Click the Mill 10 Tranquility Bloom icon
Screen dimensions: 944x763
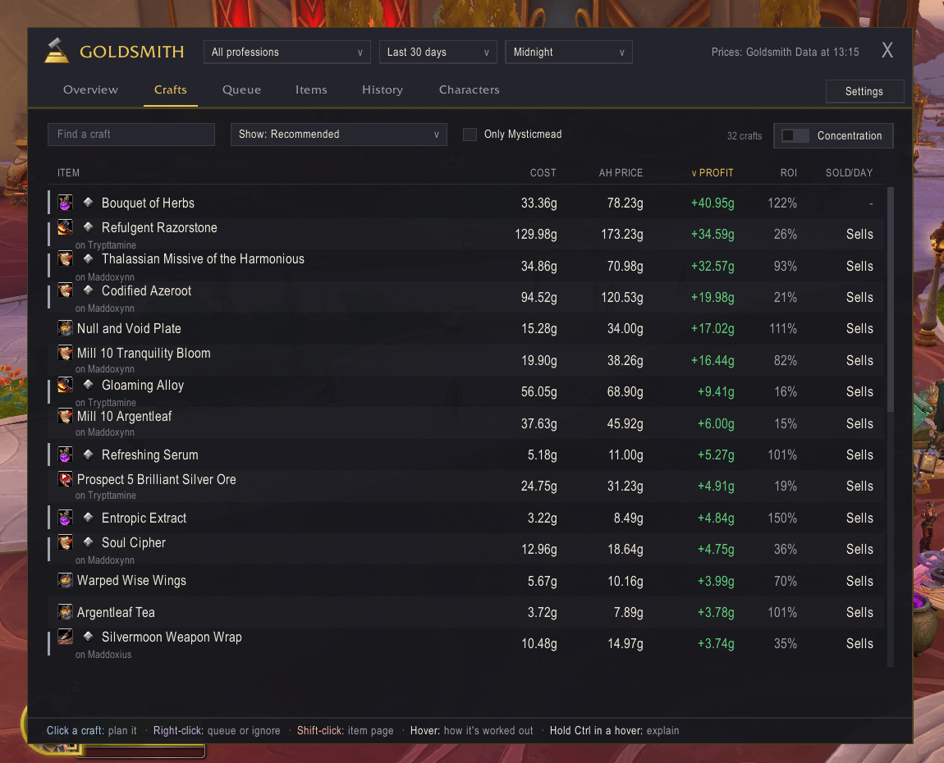click(x=65, y=354)
